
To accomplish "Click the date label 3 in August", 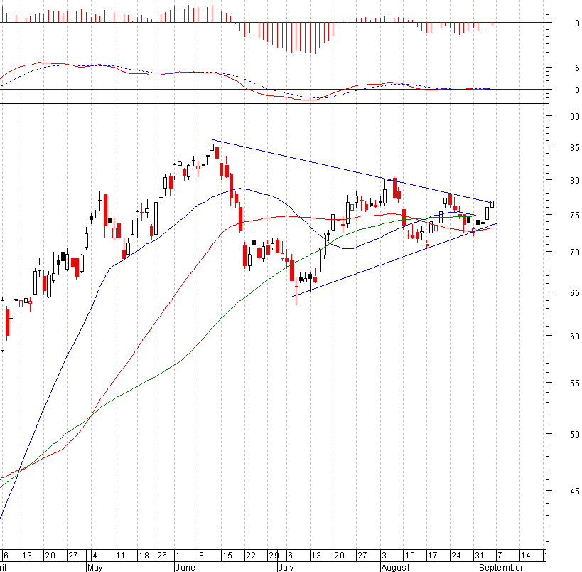I will tap(384, 556).
